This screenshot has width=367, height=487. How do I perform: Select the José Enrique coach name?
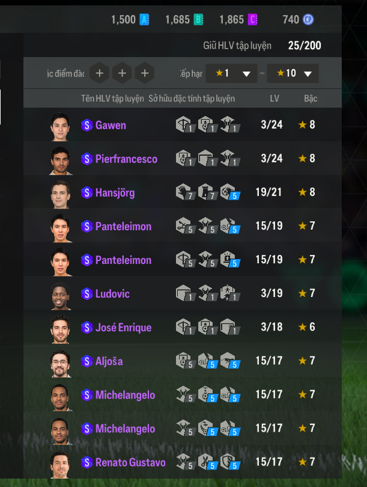124,328
